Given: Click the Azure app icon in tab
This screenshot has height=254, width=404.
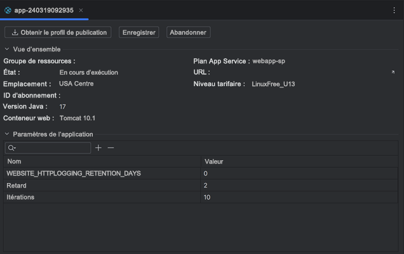Looking at the screenshot, I should tap(8, 10).
